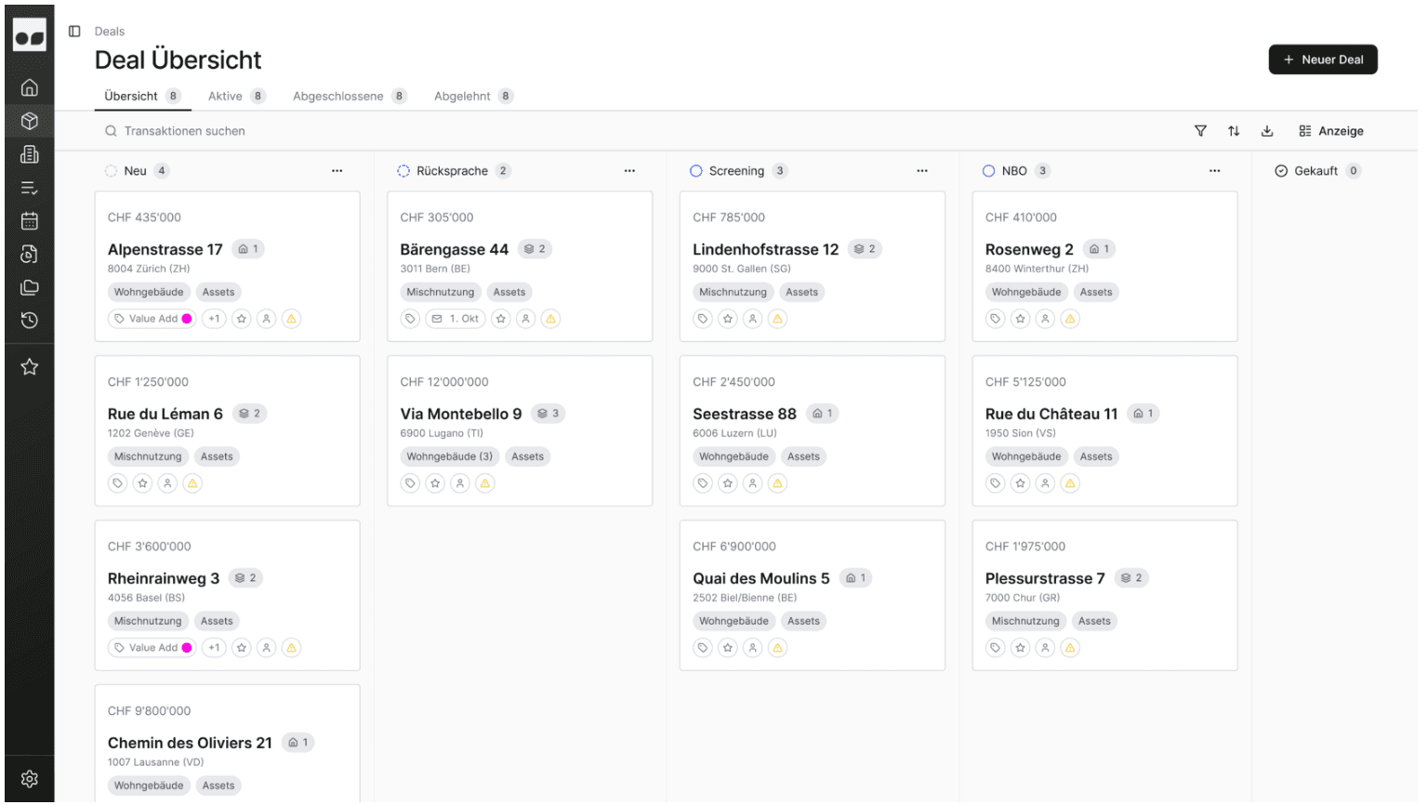Screen dimensions: 1428x805
Task: Click the warning icon on Rheinrainweg 3
Action: click(292, 648)
